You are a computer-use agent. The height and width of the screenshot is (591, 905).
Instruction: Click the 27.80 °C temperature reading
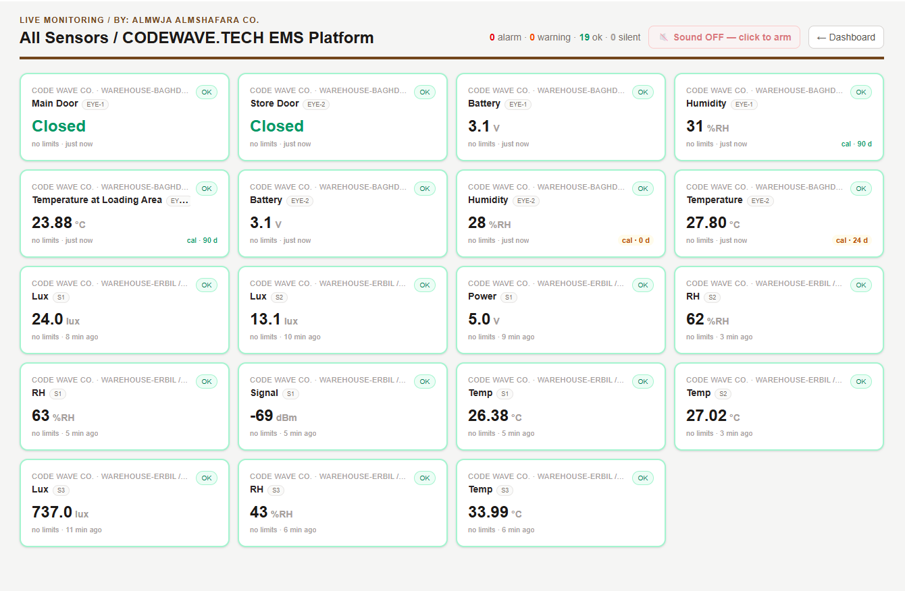pyautogui.click(x=713, y=223)
